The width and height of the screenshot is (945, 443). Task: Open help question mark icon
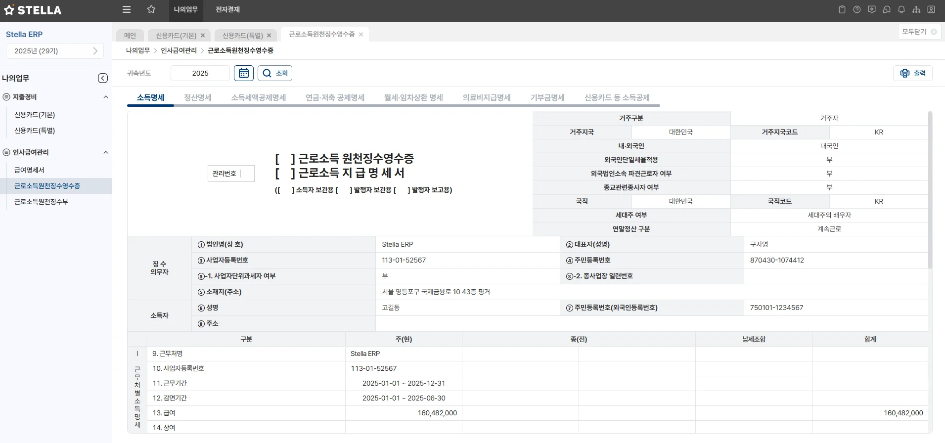tap(857, 9)
